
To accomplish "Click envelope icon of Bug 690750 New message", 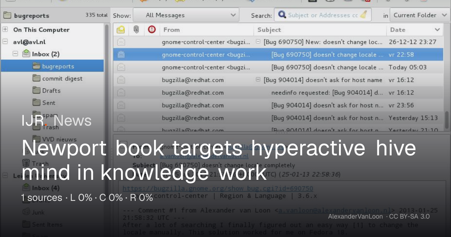I will [x=121, y=42].
